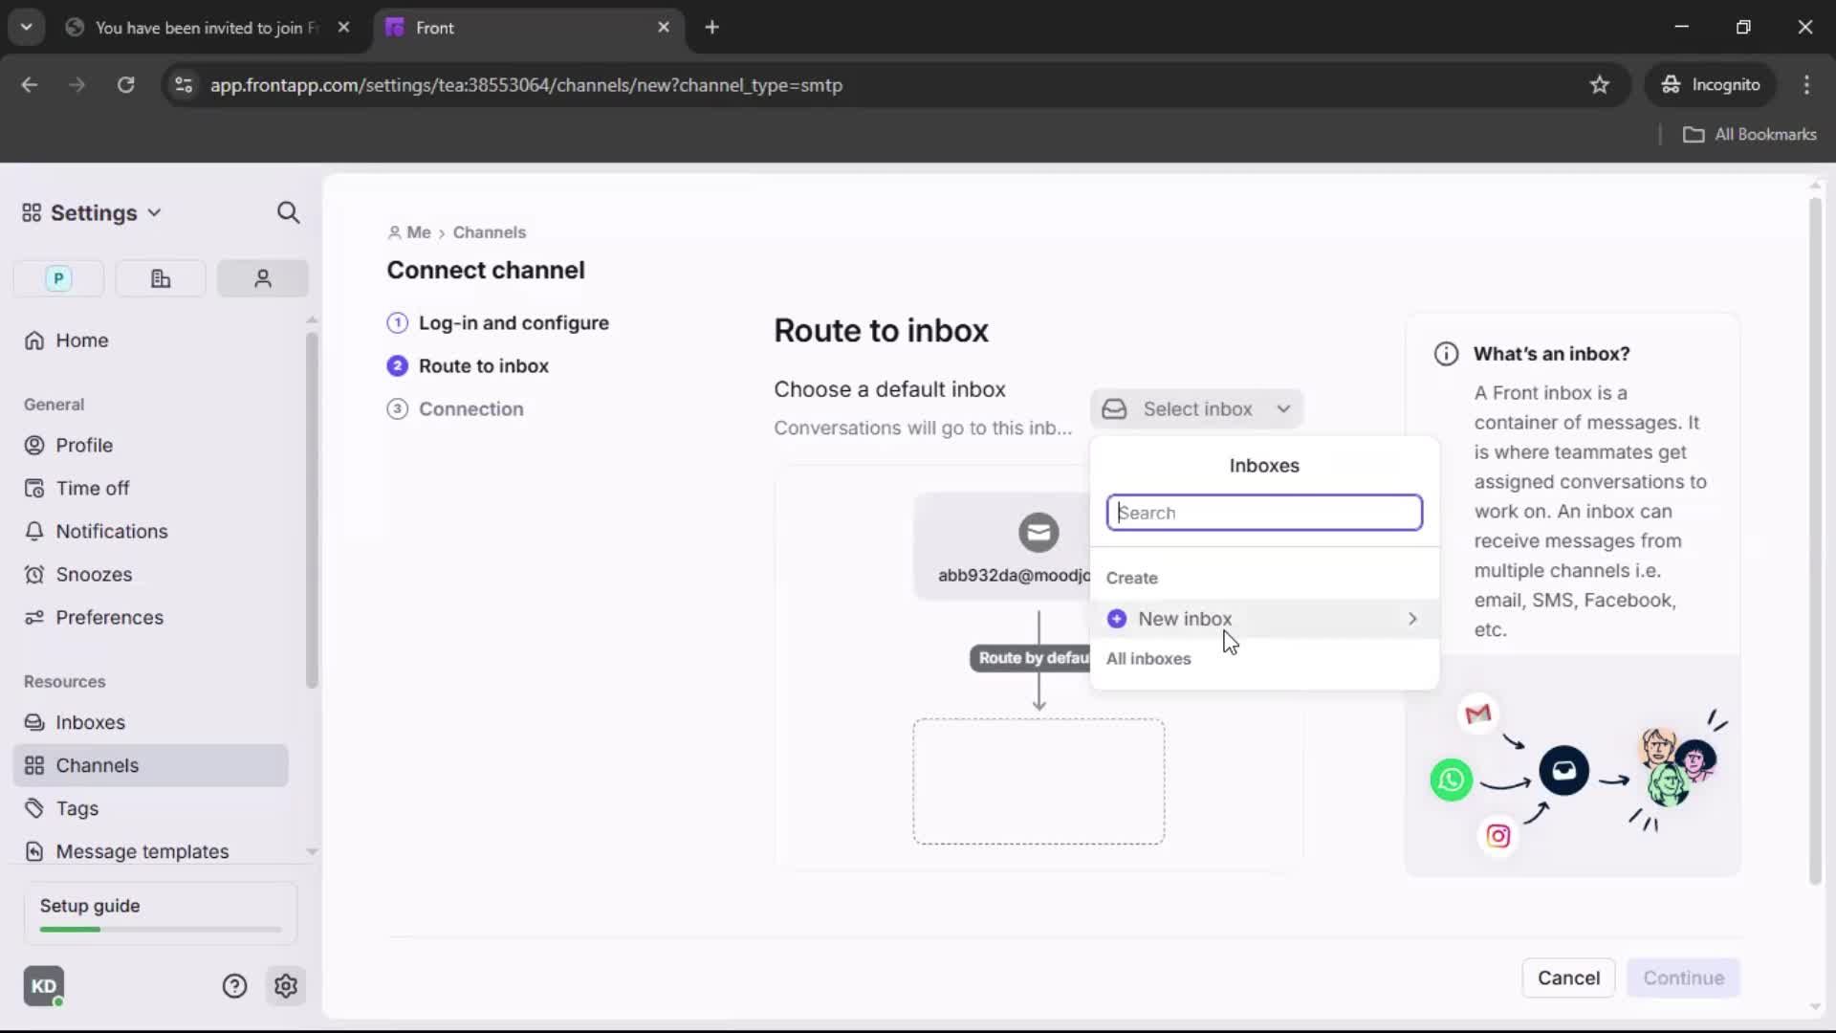The image size is (1836, 1033).
Task: Open the Select inbox dropdown
Action: 1196,409
